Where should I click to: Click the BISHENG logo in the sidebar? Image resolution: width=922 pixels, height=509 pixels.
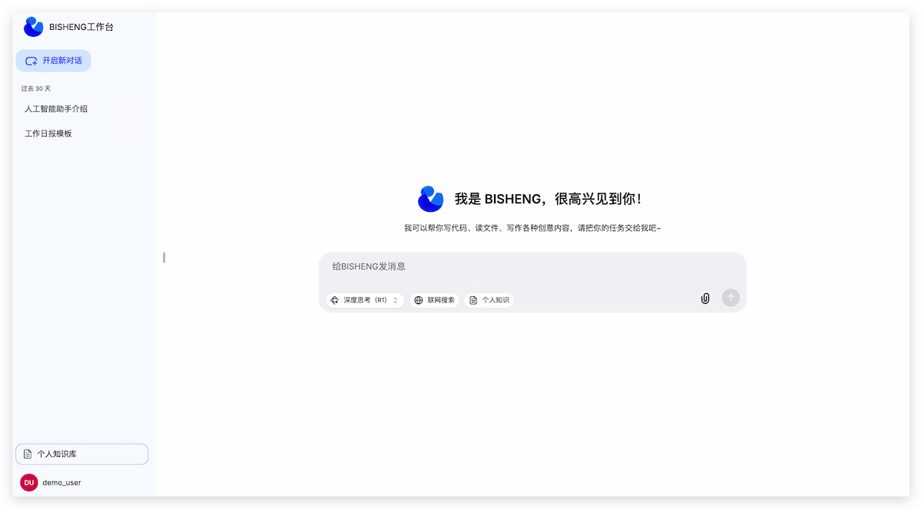[x=33, y=27]
